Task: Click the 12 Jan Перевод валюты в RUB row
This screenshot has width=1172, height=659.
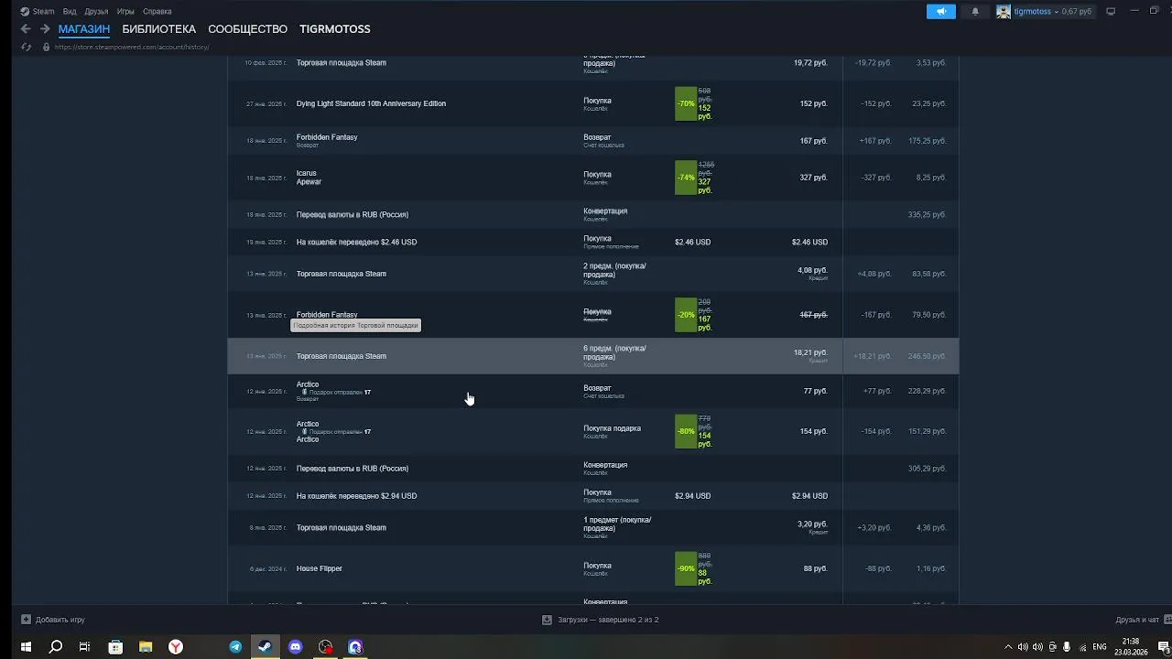Action: tap(593, 469)
